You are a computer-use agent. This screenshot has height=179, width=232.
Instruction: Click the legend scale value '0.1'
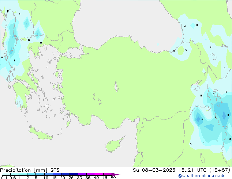[4, 178]
